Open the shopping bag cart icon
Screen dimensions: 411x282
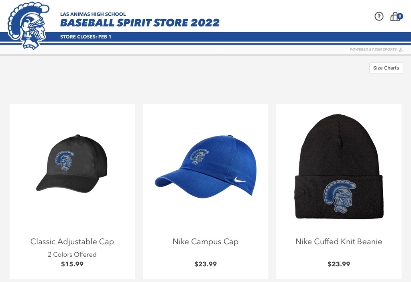pos(395,16)
